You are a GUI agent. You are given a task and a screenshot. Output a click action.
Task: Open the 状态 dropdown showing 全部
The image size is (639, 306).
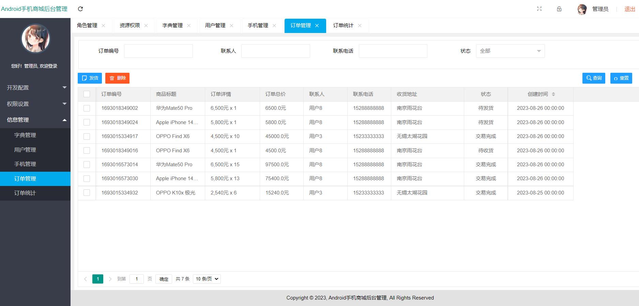[x=510, y=51]
